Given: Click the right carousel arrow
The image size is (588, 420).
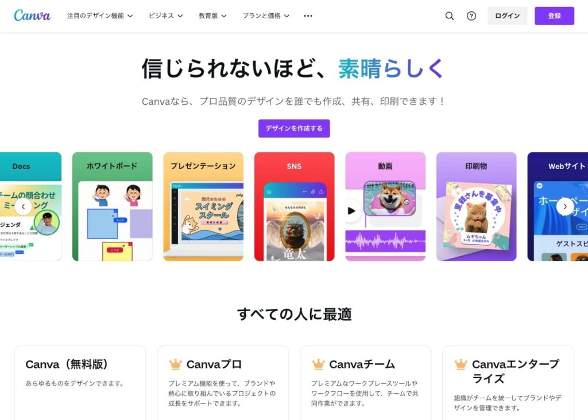Looking at the screenshot, I should point(565,207).
